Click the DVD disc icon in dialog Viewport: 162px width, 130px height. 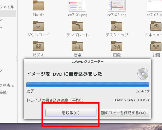(143, 74)
